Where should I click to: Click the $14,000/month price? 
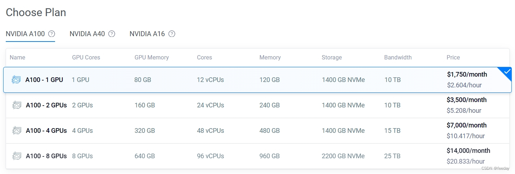(468, 151)
